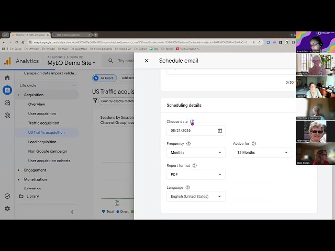The height and width of the screenshot is (251, 335).
Task: Open the Active for 12 Months dropdown
Action: (x=262, y=152)
